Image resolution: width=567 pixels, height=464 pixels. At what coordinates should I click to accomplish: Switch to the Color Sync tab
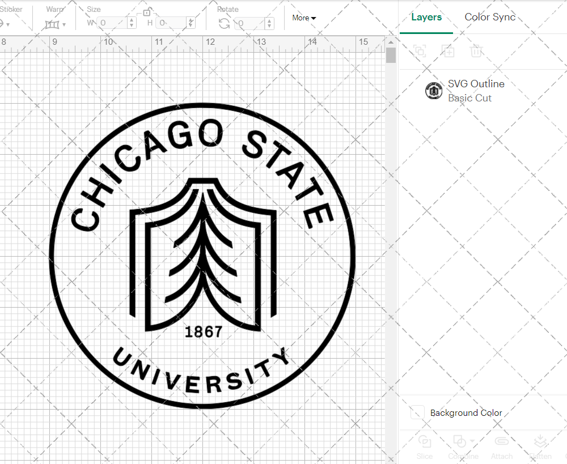click(x=490, y=17)
